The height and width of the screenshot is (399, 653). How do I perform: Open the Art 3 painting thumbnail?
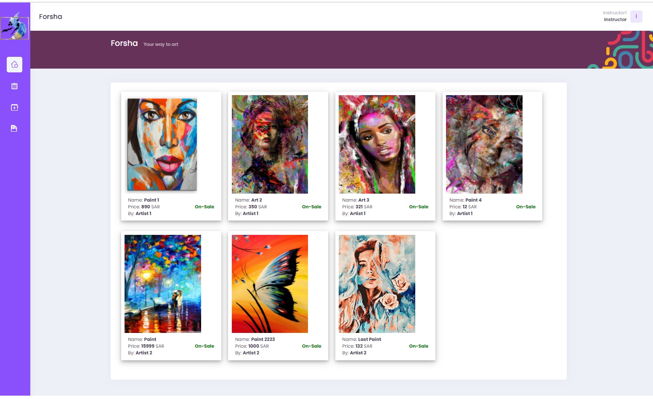(377, 144)
